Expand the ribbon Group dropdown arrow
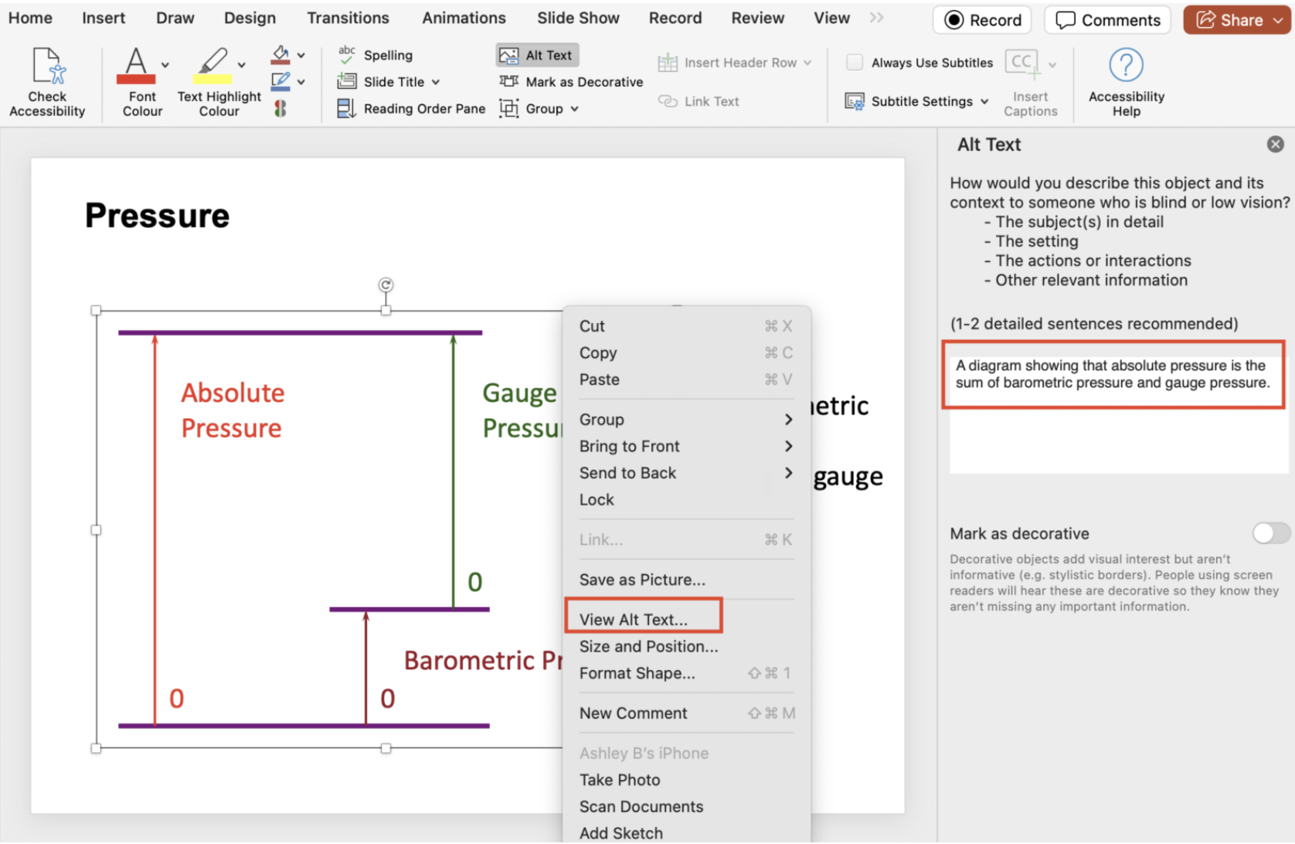This screenshot has width=1295, height=844. tap(574, 109)
